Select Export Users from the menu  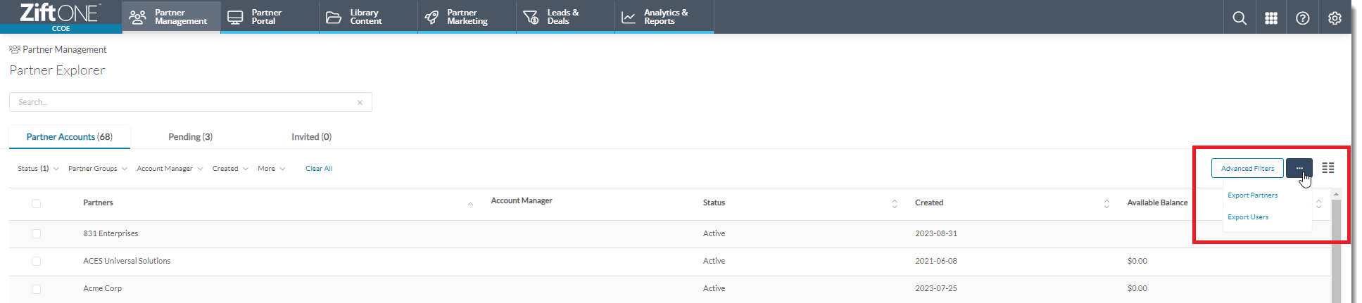1248,217
